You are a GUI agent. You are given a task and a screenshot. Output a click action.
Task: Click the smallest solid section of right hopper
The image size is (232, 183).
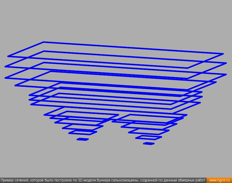(148, 143)
